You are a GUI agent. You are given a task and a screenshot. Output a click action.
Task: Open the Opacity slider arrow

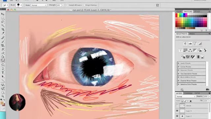(209, 97)
